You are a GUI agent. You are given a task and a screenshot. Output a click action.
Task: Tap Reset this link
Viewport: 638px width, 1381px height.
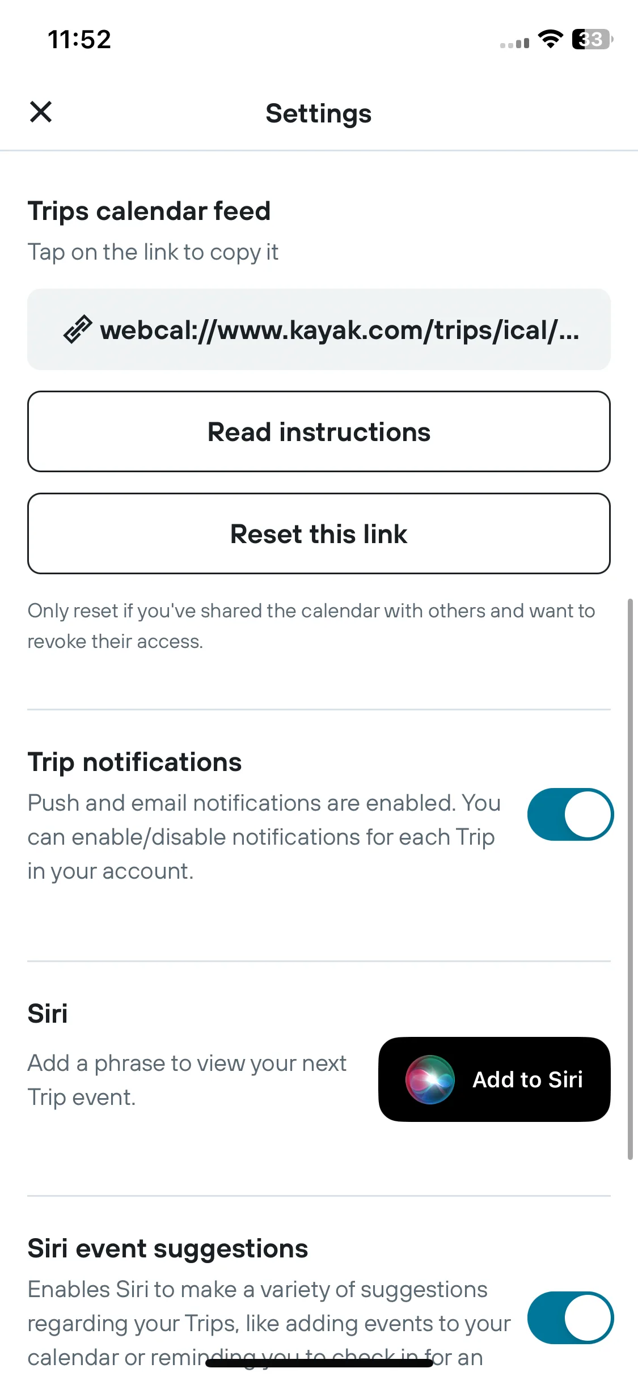pyautogui.click(x=319, y=533)
